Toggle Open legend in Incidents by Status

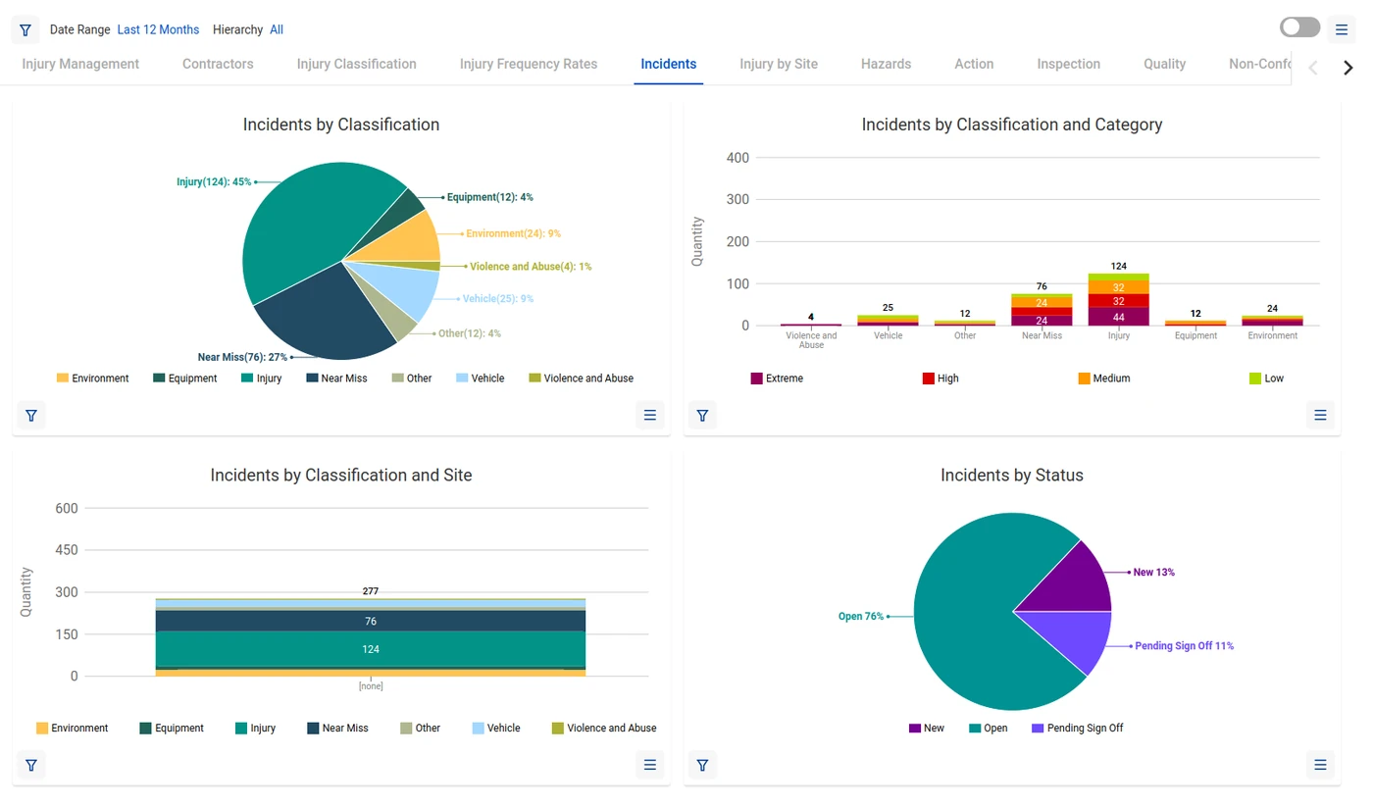(988, 729)
